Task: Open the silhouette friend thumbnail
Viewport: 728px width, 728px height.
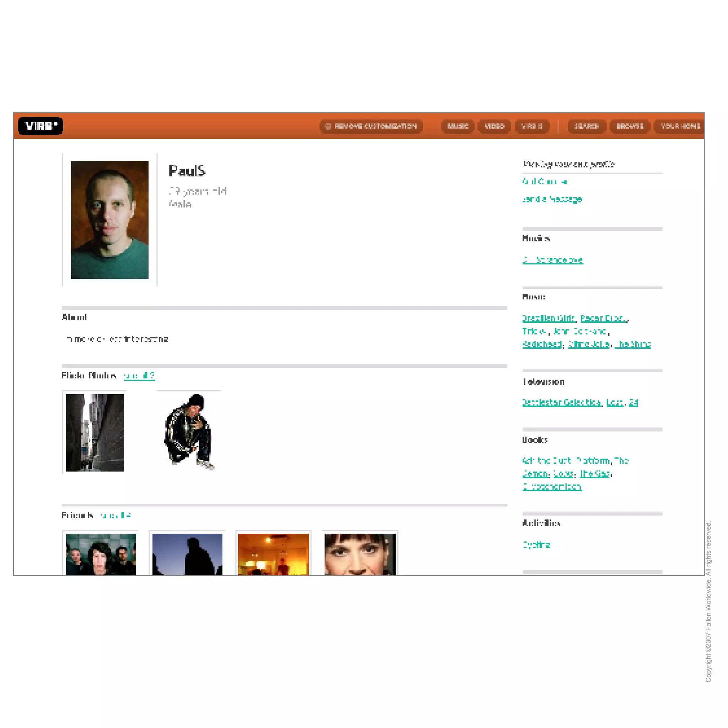Action: point(187,554)
